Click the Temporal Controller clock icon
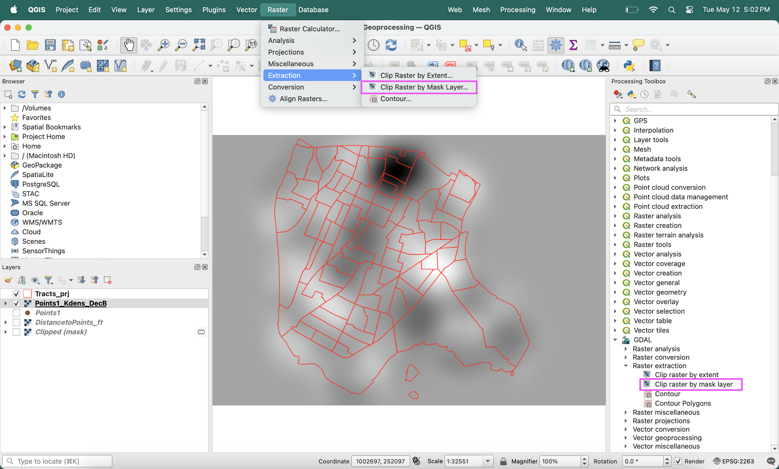Screen dimensions: 779x469 point(373,45)
